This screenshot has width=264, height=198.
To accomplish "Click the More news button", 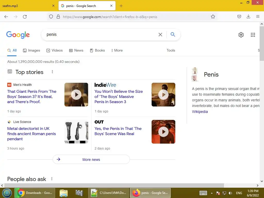I will [x=91, y=159].
